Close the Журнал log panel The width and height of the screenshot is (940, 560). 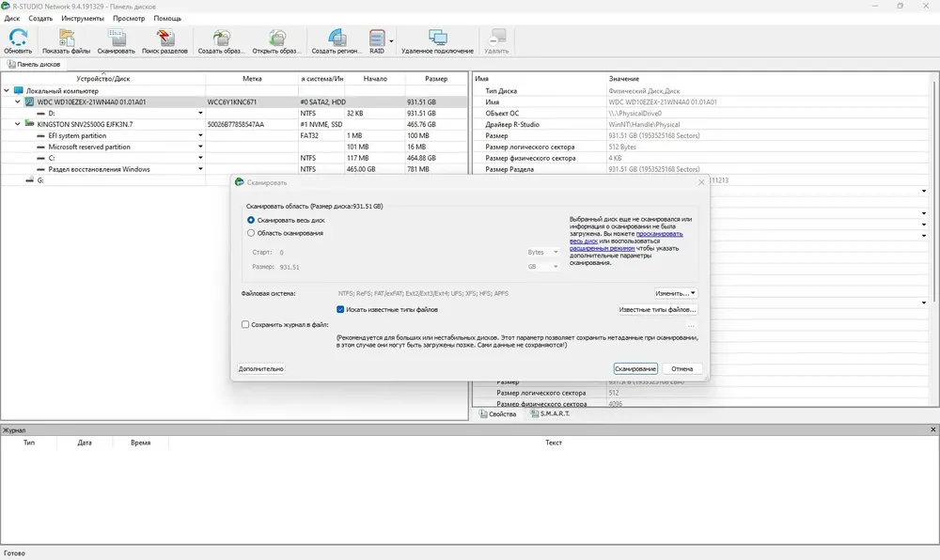(932, 429)
